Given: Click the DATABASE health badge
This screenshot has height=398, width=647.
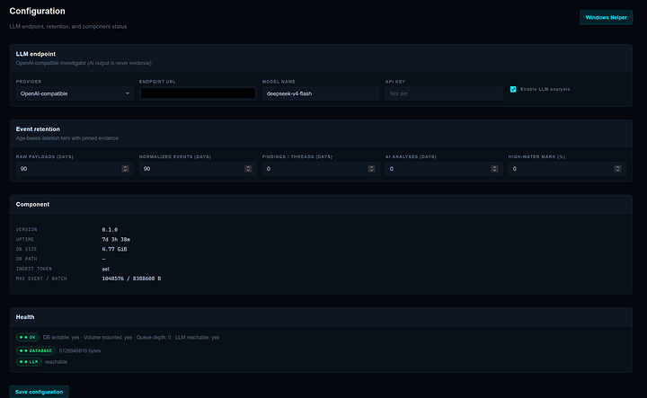Looking at the screenshot, I should [36, 351].
